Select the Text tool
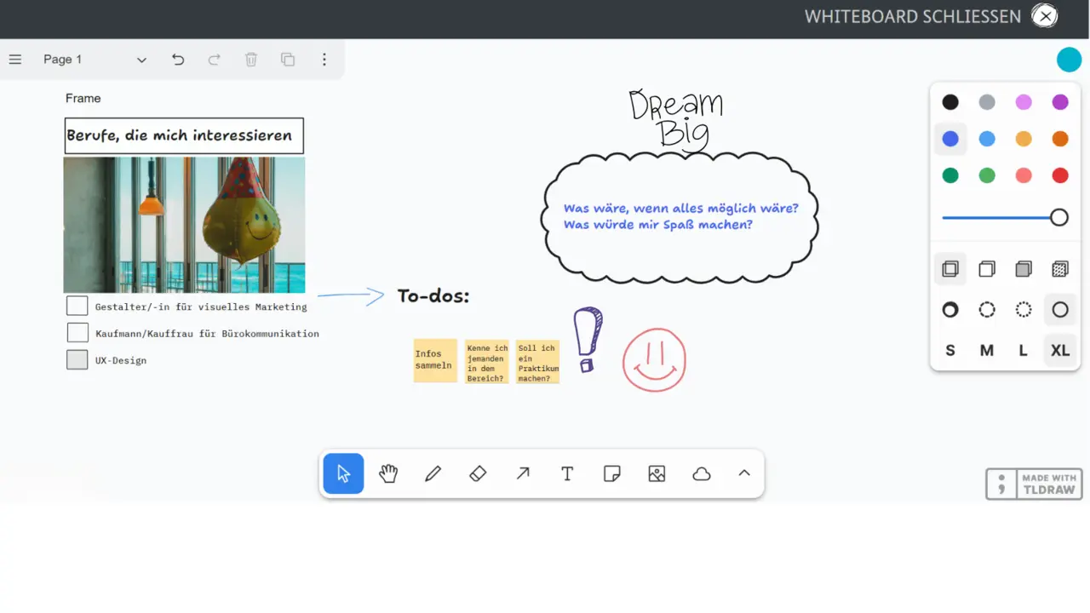 567,473
